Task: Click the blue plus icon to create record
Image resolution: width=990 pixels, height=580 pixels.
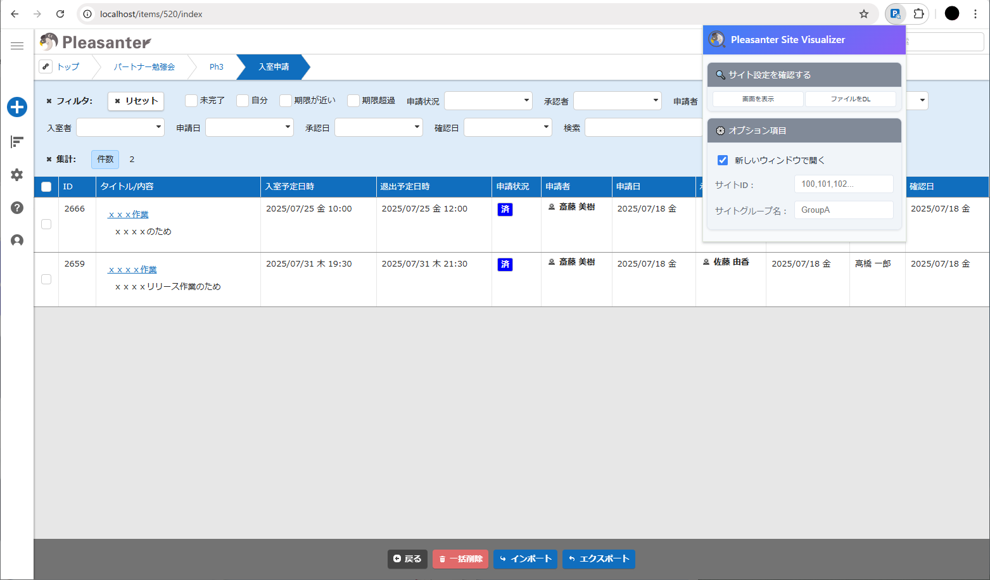Action: (17, 107)
